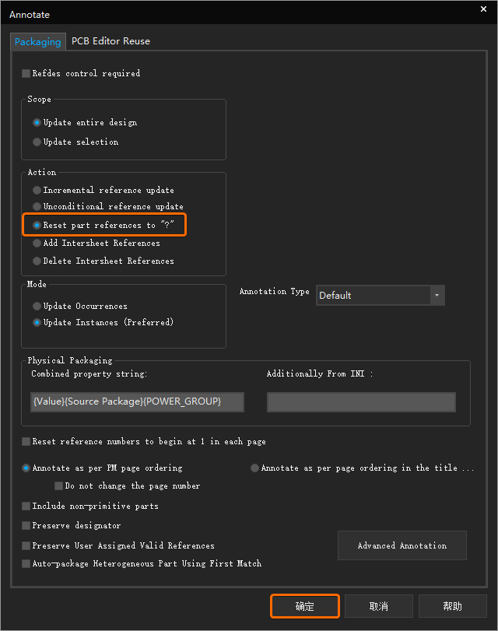Toggle reset reference numbers per page

pos(26,442)
